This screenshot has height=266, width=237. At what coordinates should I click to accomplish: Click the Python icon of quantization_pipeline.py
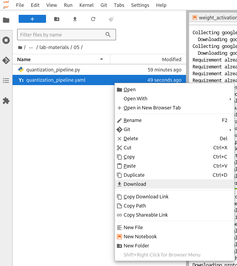point(21,70)
